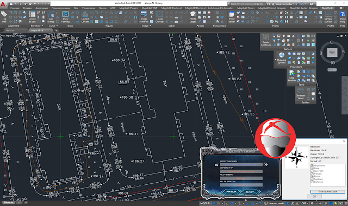
Task: Click the Save icon in quick access toolbar
Action: tap(21, 4)
